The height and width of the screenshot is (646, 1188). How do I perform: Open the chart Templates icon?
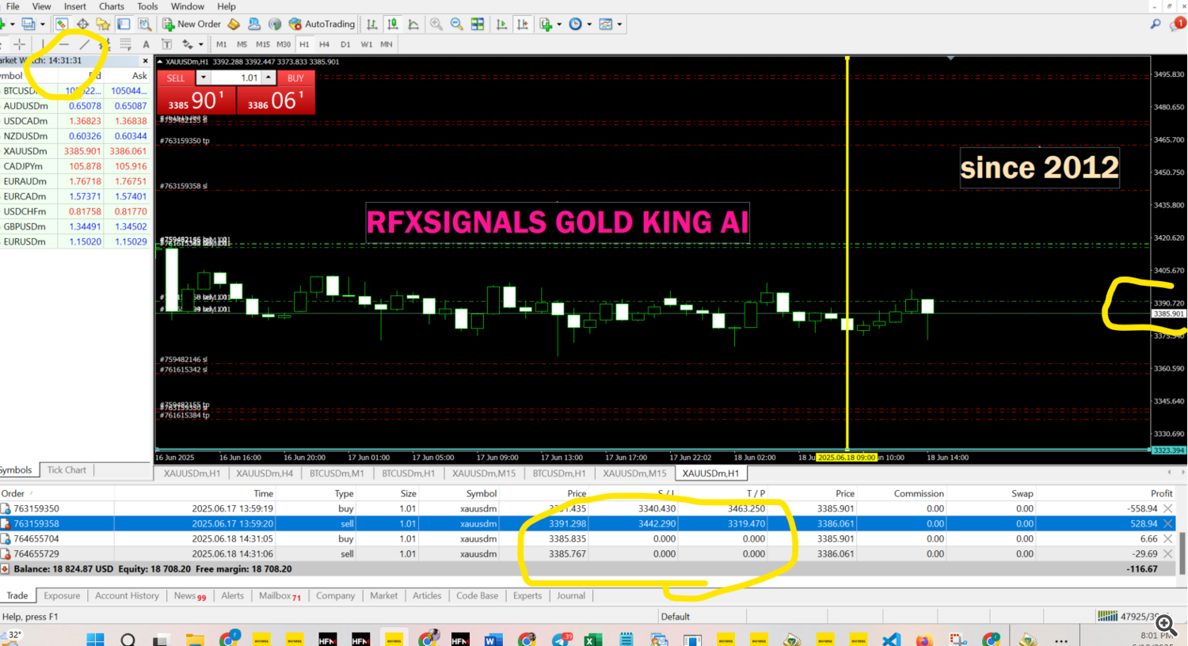point(606,25)
